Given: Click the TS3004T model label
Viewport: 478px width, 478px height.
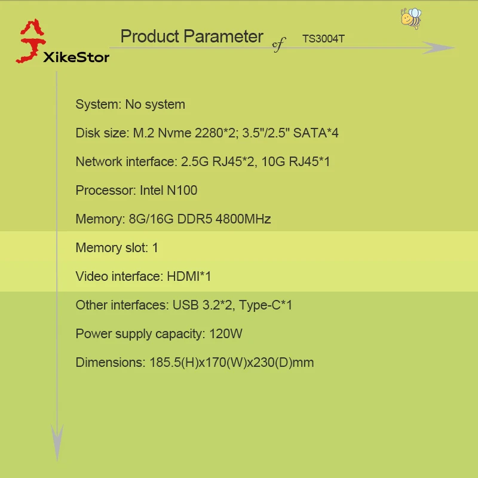Looking at the screenshot, I should pos(323,39).
